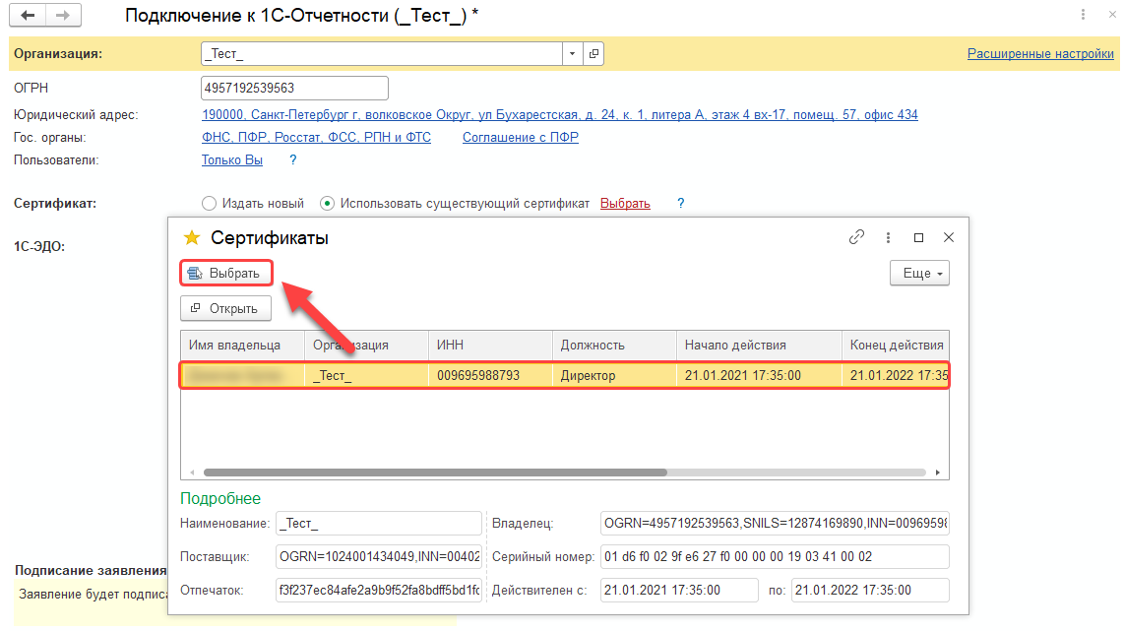Click Отпечаток field in details
This screenshot has width=1124, height=631.
(x=379, y=591)
